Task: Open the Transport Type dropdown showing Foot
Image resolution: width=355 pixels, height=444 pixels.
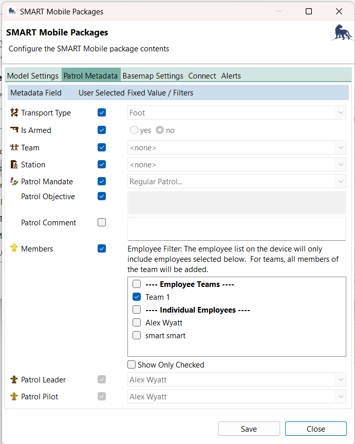Action: 341,112
